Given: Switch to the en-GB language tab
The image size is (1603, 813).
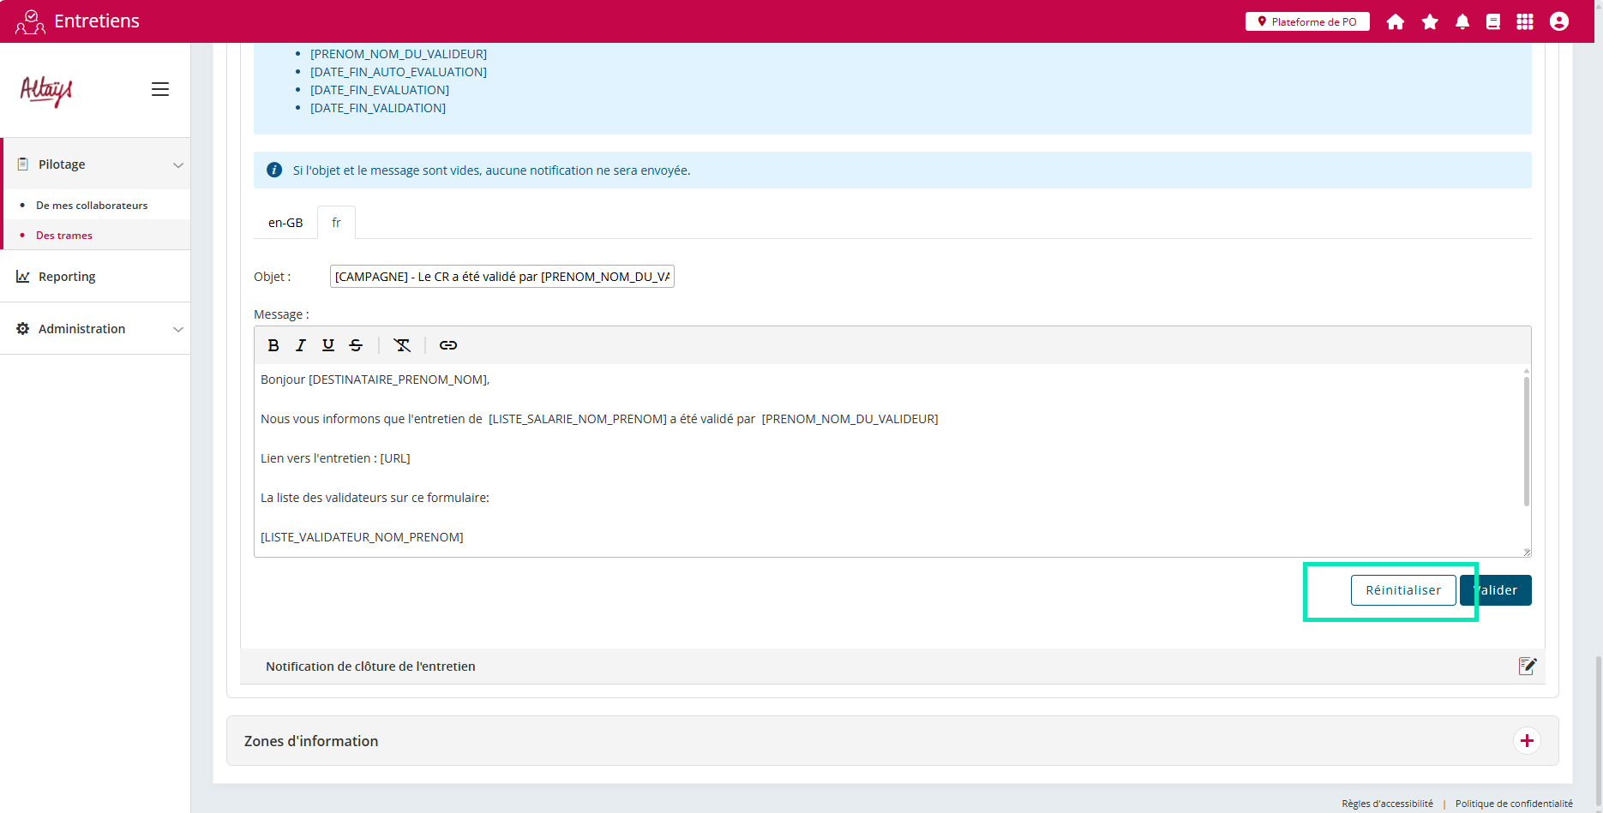Looking at the screenshot, I should click(285, 223).
